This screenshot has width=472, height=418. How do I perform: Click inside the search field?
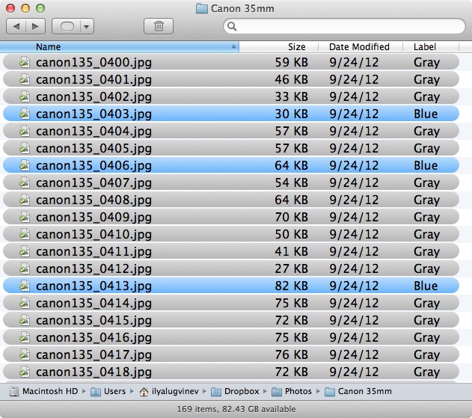[344, 26]
